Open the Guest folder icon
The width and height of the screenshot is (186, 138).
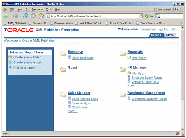[63, 69]
